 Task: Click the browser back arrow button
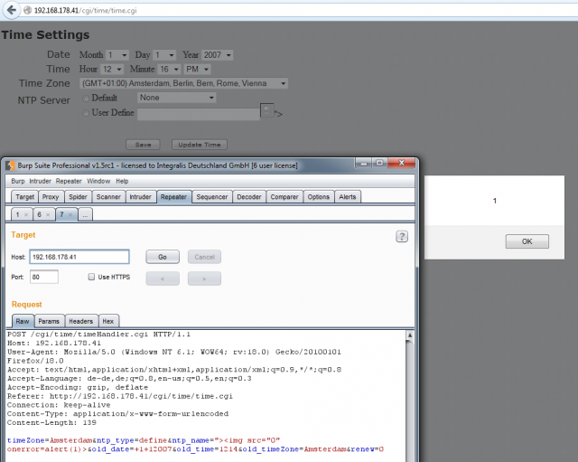coord(11,10)
